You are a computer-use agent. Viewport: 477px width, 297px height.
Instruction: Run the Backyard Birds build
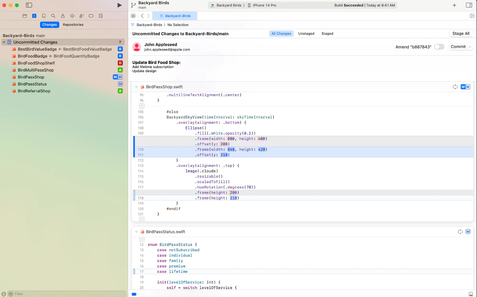[119, 5]
